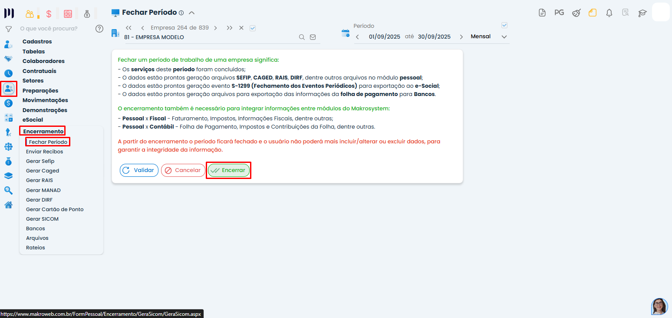The width and height of the screenshot is (672, 318).
Task: Open the red dollar sign module icon
Action: point(49,14)
